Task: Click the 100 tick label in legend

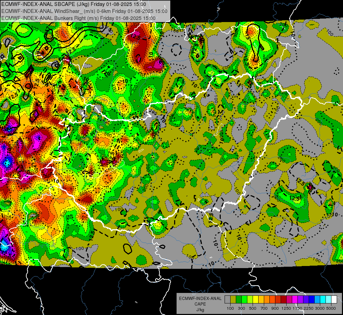Action: 230,308
